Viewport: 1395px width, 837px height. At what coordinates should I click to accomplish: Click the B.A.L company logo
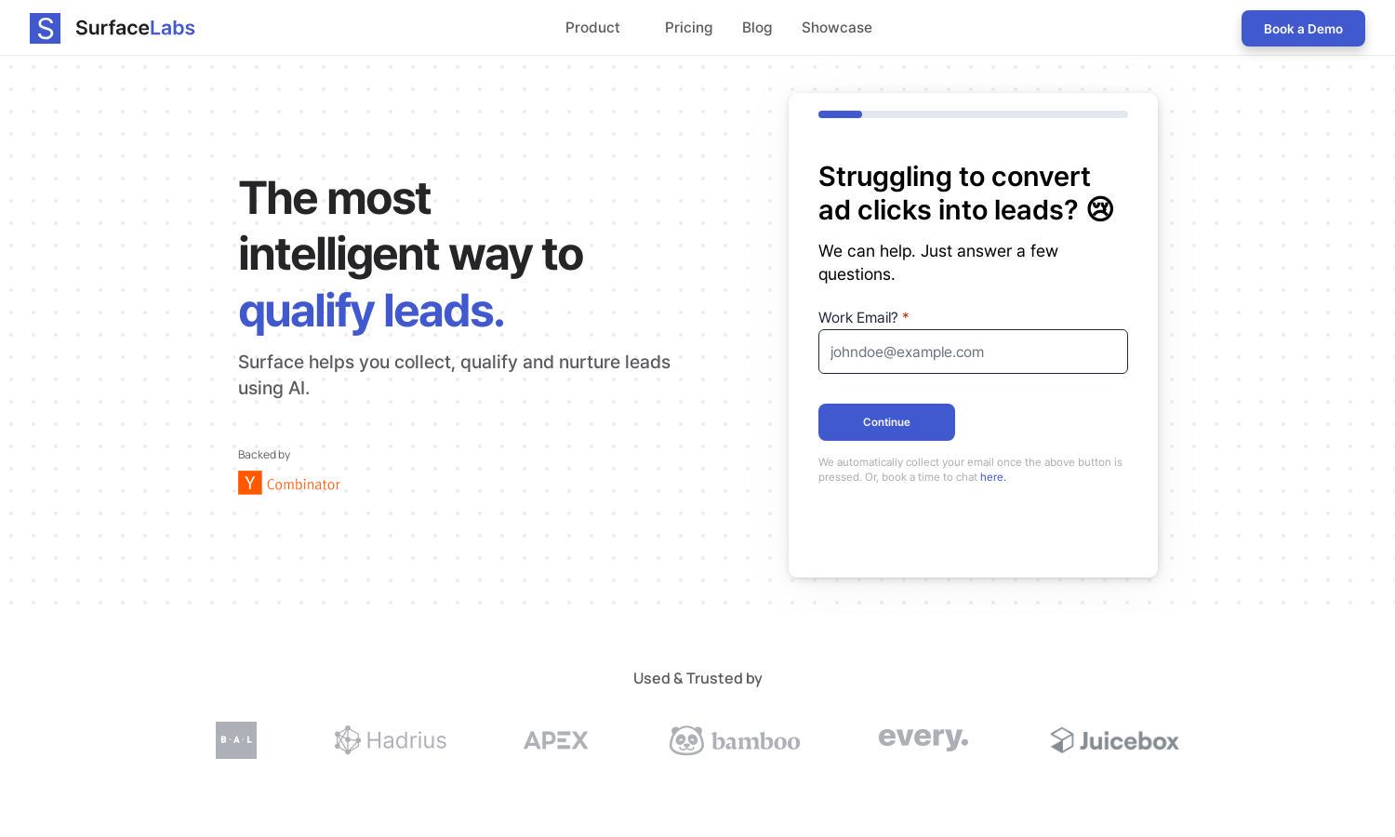(236, 740)
